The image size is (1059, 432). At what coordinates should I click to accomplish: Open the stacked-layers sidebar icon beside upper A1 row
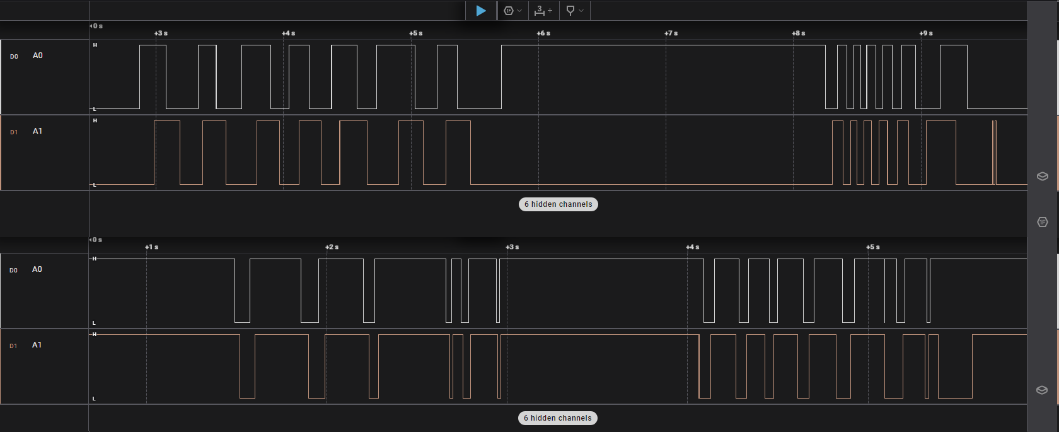[x=1043, y=177]
